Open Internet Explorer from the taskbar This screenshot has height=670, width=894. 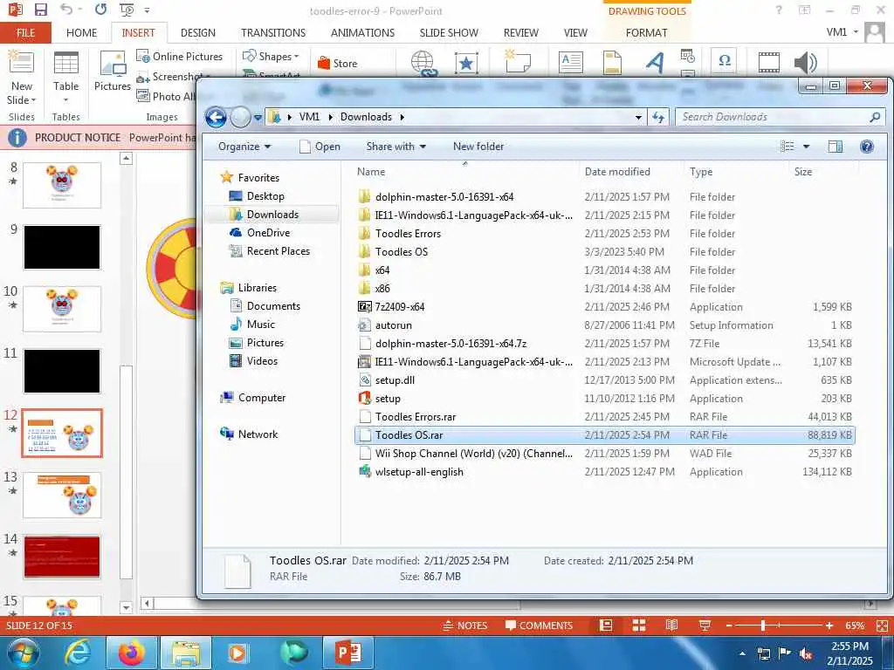click(x=77, y=653)
